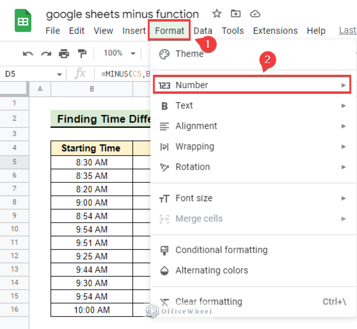Viewport: 357px width, 329px height.
Task: Click the redo arrow in toolbar
Action: click(46, 53)
